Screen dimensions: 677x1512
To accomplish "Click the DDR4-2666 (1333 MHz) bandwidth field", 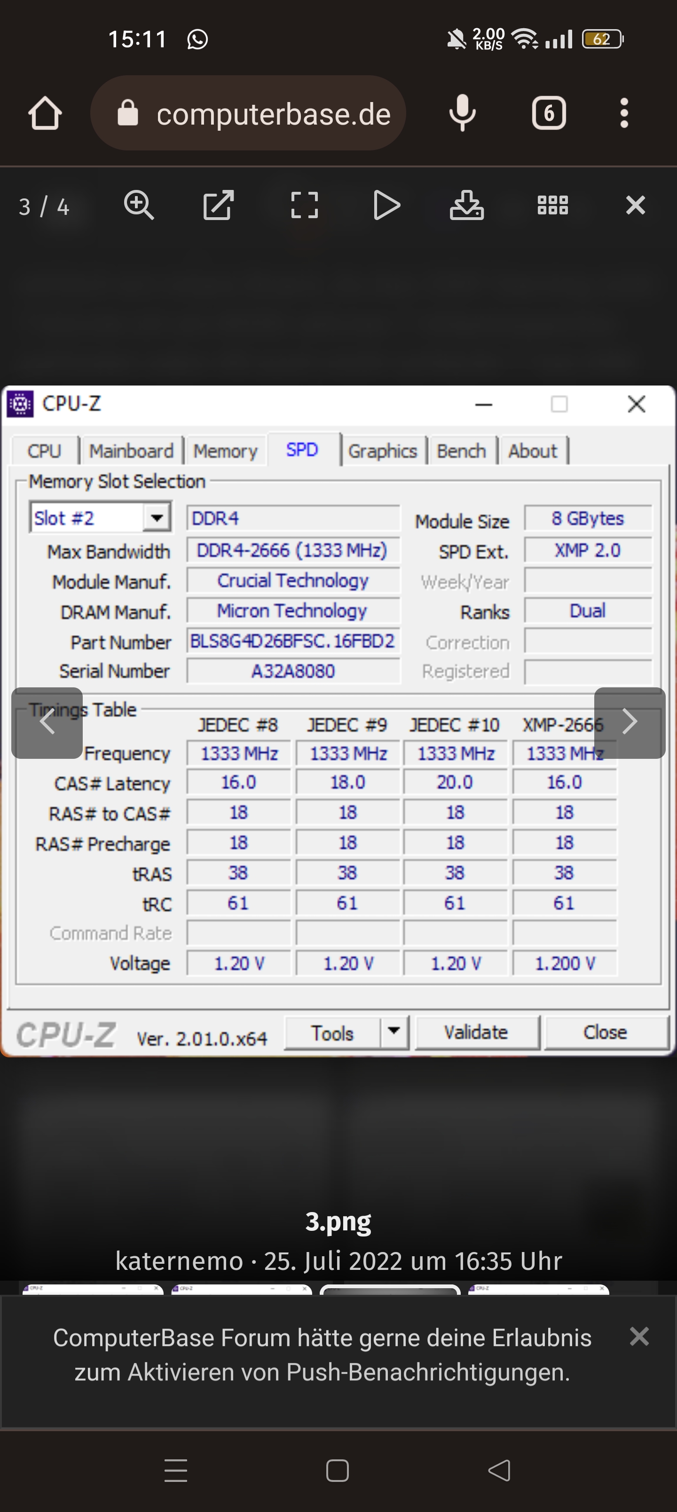I will pyautogui.click(x=293, y=551).
